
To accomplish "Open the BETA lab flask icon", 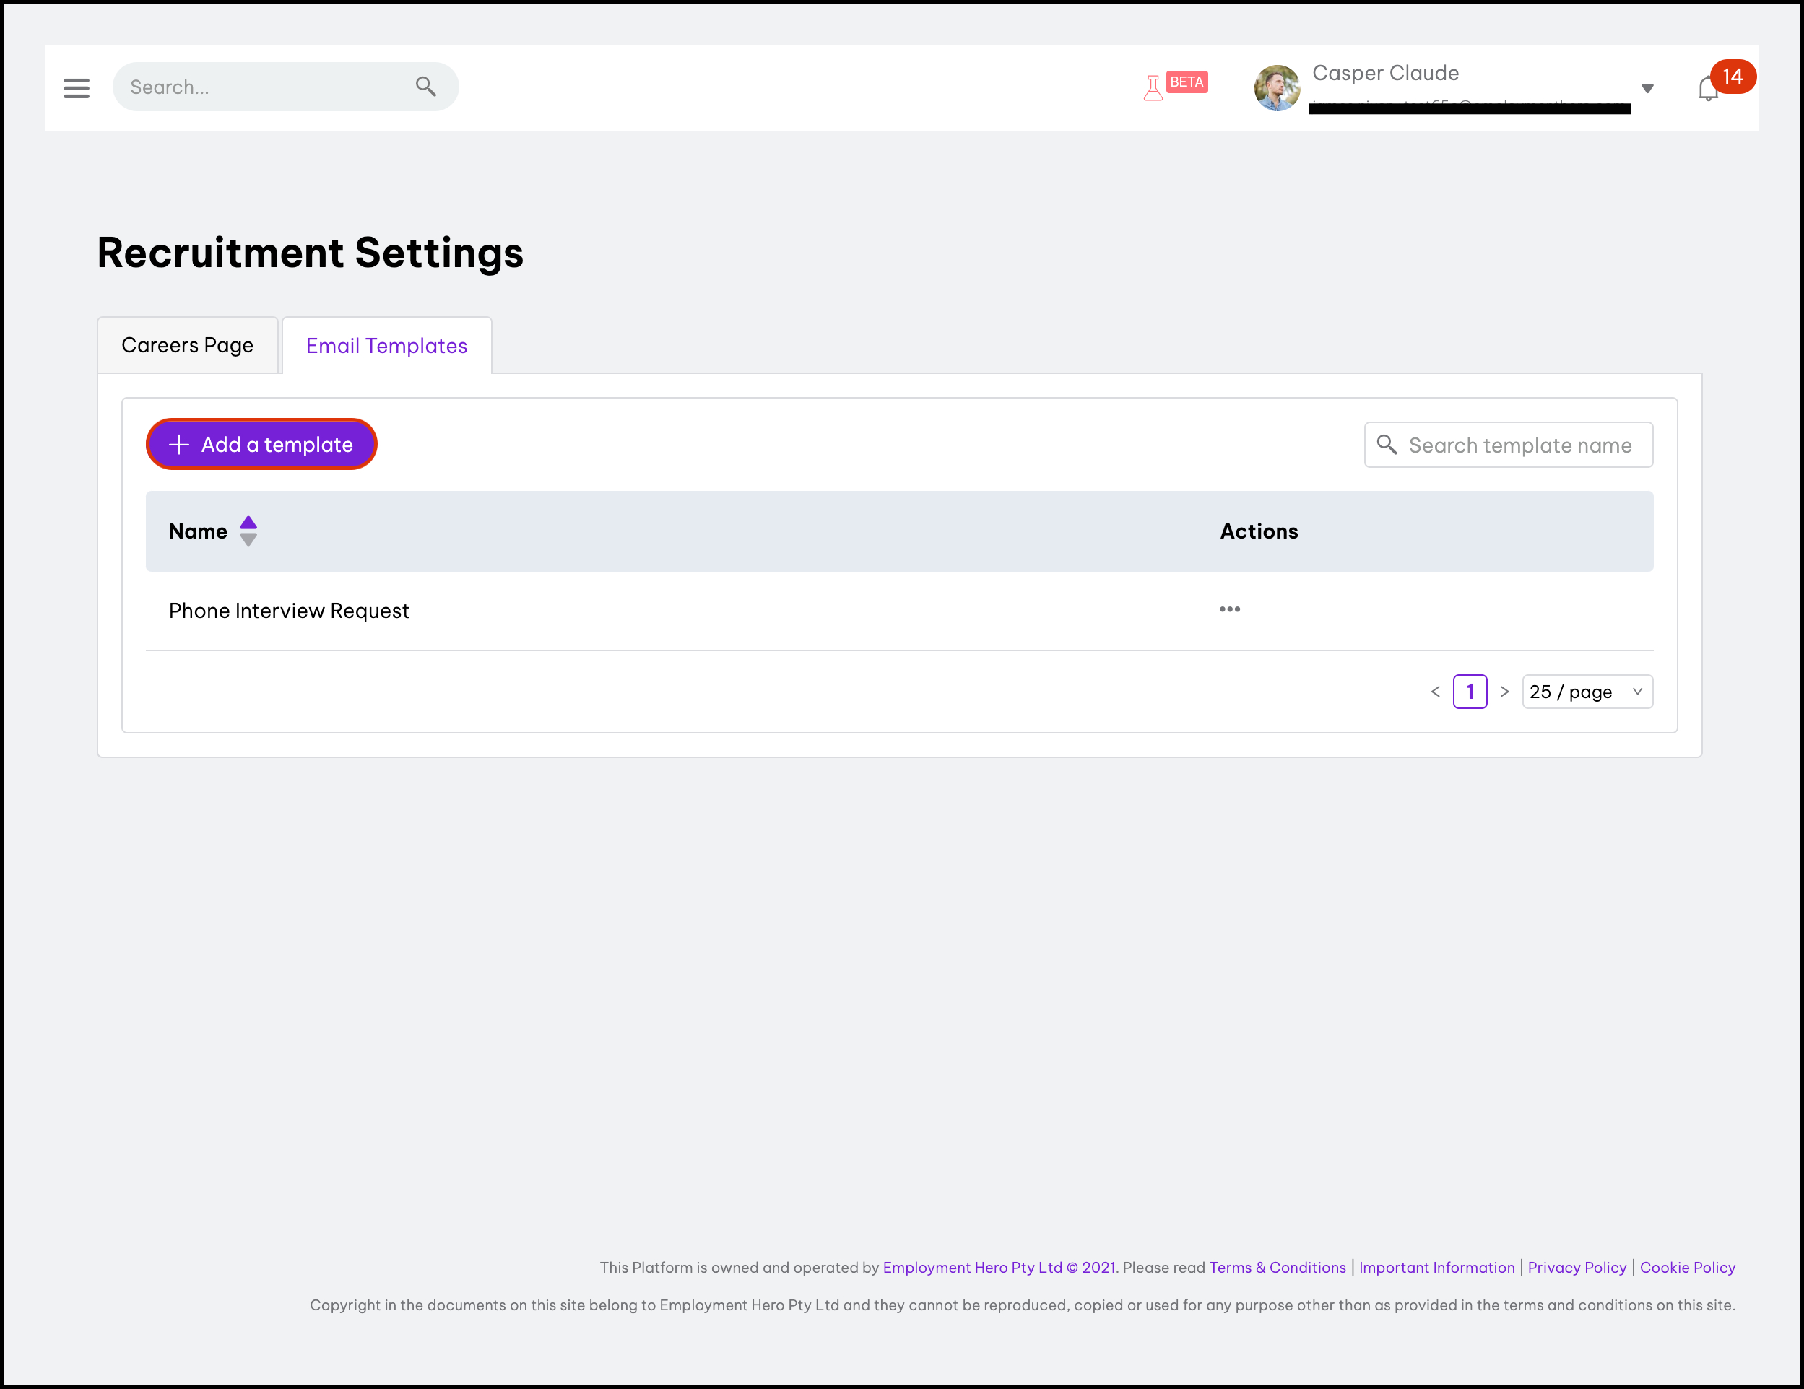I will pos(1153,87).
